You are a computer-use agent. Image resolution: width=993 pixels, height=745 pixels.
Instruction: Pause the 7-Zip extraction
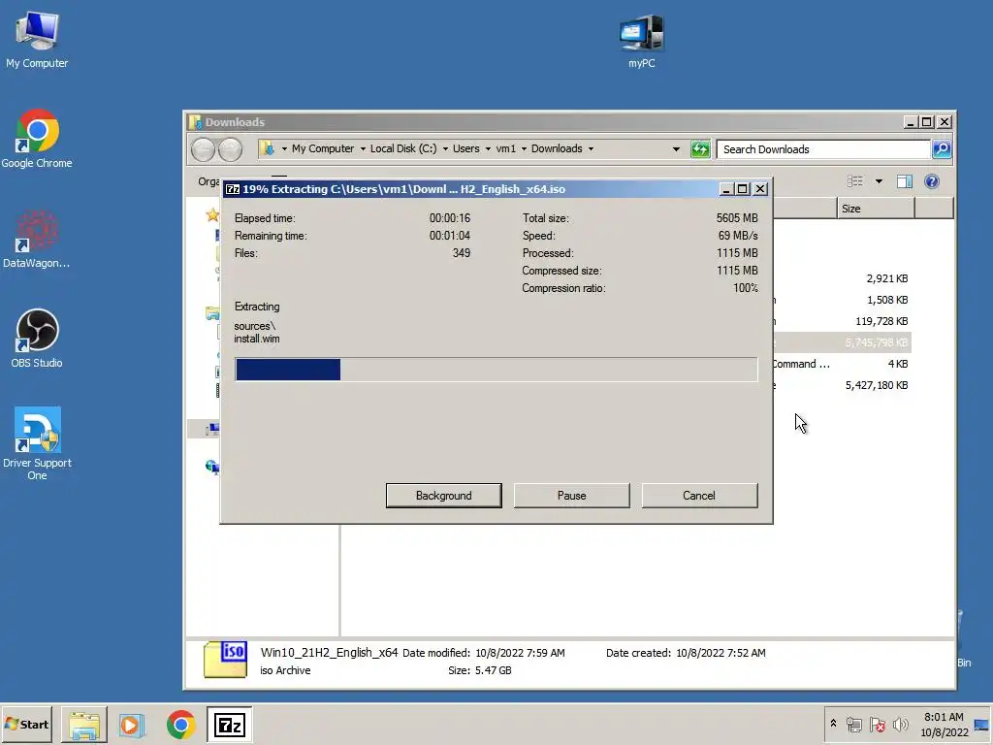[x=572, y=496]
